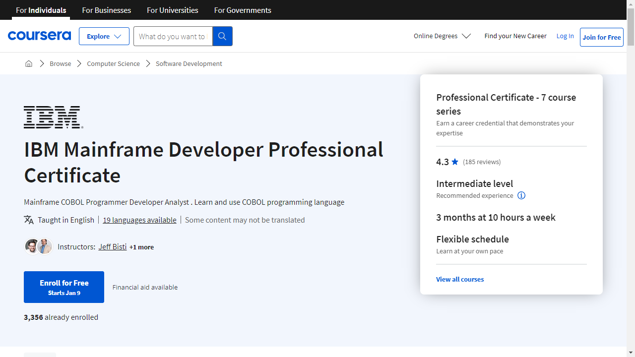Image resolution: width=635 pixels, height=357 pixels.
Task: Click the Coursera logo
Action: pyautogui.click(x=39, y=36)
